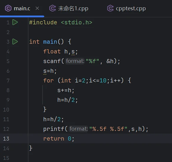The width and height of the screenshot is (172, 162).
Task: Click the 'main' function name
Action: pos(50,42)
